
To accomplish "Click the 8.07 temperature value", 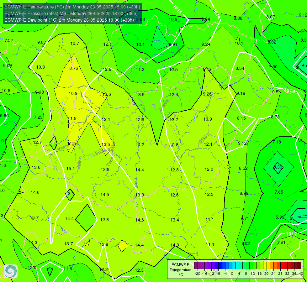I will click(271, 17).
